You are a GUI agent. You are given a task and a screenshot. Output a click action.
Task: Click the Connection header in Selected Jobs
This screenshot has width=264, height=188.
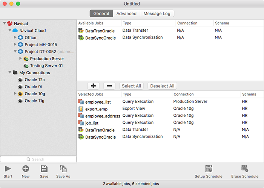click(206, 94)
